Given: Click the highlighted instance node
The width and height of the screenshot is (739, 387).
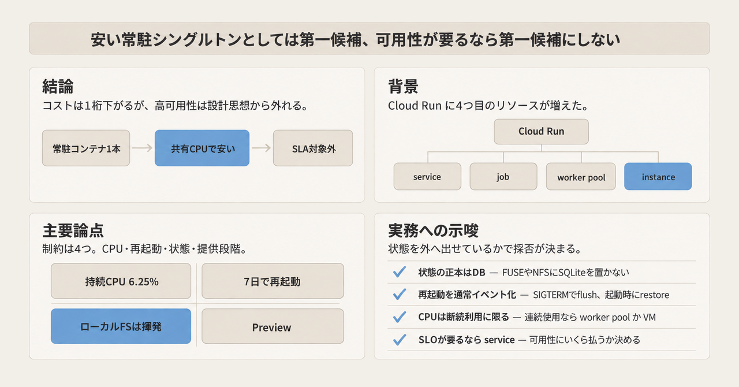Looking at the screenshot, I should [x=658, y=177].
